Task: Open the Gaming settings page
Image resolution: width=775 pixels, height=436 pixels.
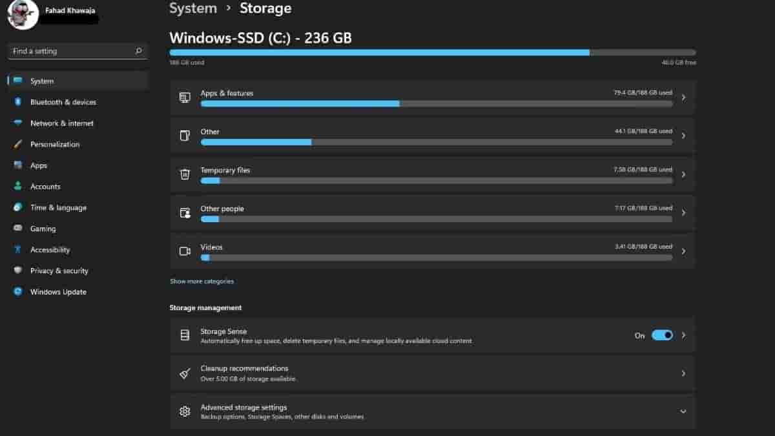Action: click(x=43, y=229)
